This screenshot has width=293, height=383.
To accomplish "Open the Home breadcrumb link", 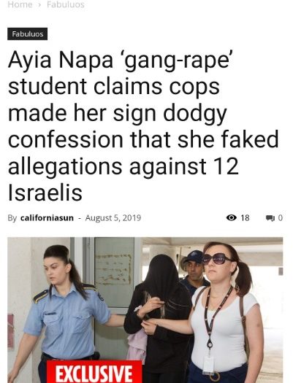I will (20, 4).
